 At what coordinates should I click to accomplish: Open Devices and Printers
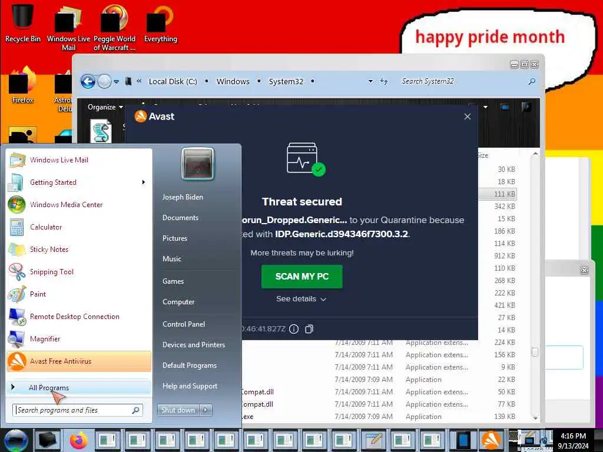tap(193, 345)
